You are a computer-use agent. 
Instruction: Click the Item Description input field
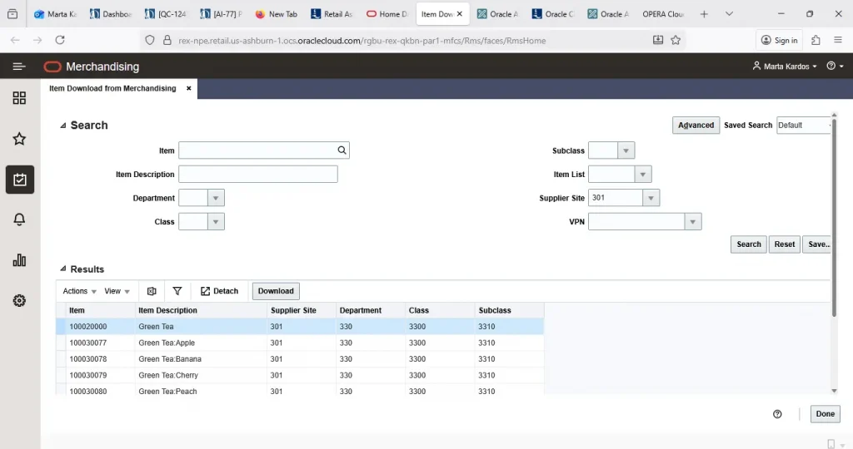pos(257,175)
